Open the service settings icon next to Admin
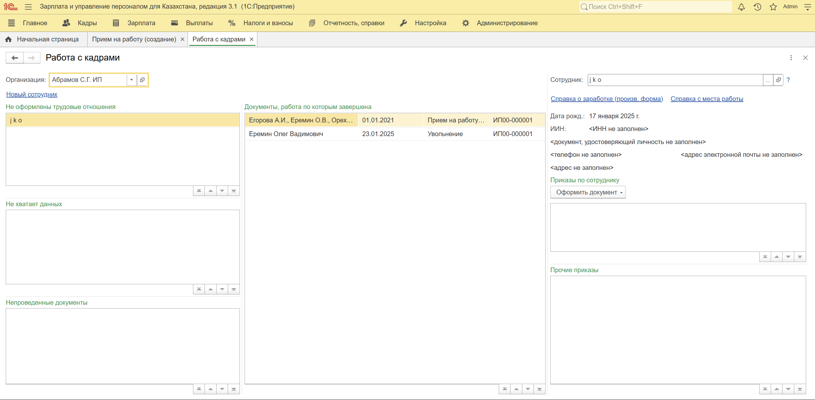Image resolution: width=815 pixels, height=400 pixels. tap(807, 7)
